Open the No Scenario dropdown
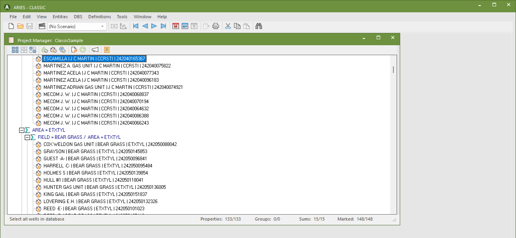The image size is (516, 238). click(x=77, y=26)
